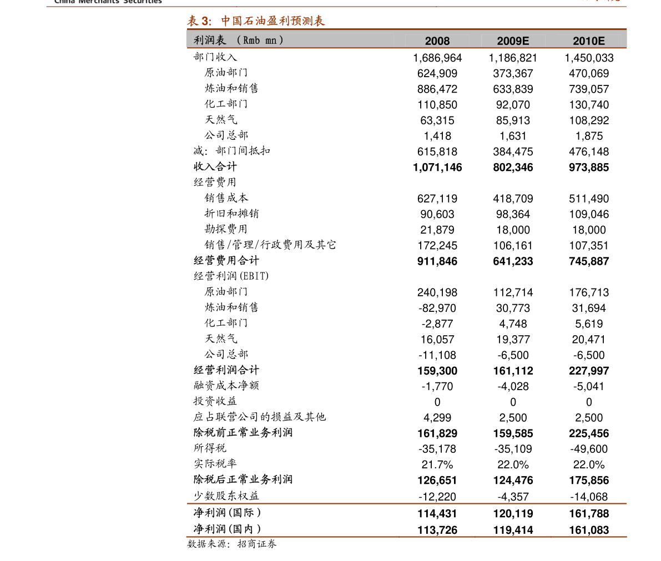The image size is (661, 561).
Task: Select the 2008 column header
Action: (x=437, y=41)
